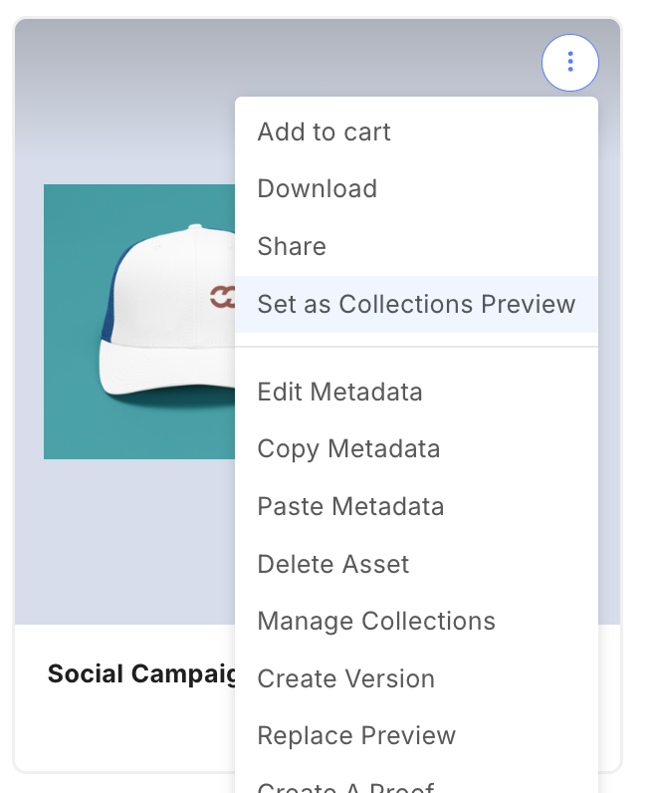655x793 pixels.
Task: Click the partially visible Create A Proof item
Action: 345,786
